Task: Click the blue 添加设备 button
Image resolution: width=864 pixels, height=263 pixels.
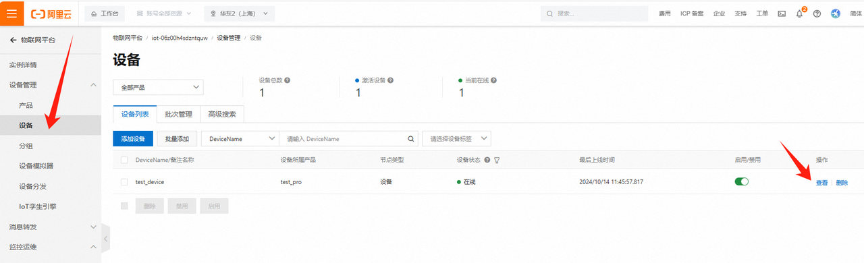Action: tap(133, 139)
